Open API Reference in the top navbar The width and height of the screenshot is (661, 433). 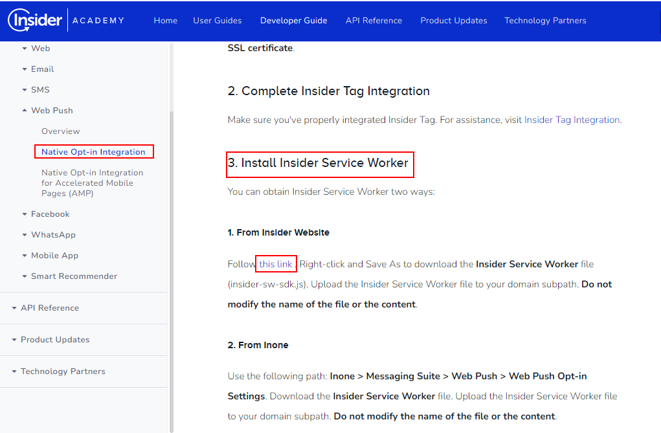click(374, 21)
